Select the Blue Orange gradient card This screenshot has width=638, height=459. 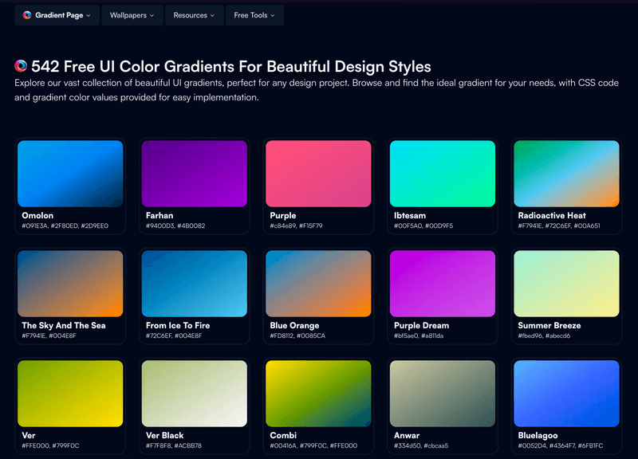tap(318, 280)
